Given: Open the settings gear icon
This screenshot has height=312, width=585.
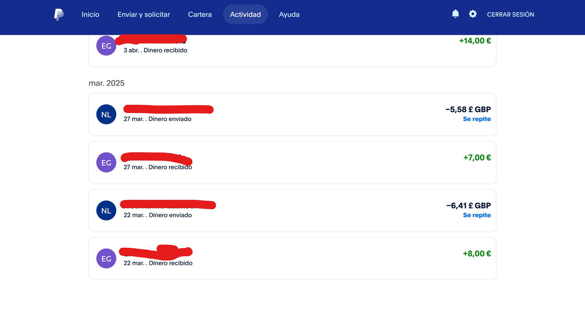Looking at the screenshot, I should click(x=473, y=14).
